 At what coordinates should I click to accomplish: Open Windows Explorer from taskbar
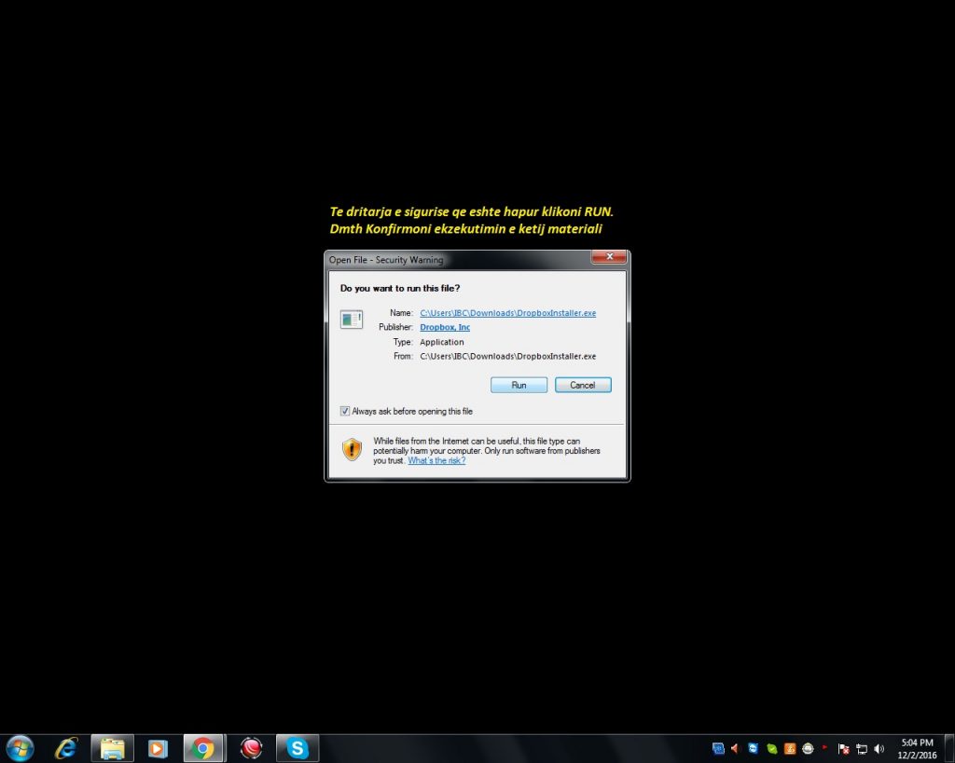(x=112, y=748)
